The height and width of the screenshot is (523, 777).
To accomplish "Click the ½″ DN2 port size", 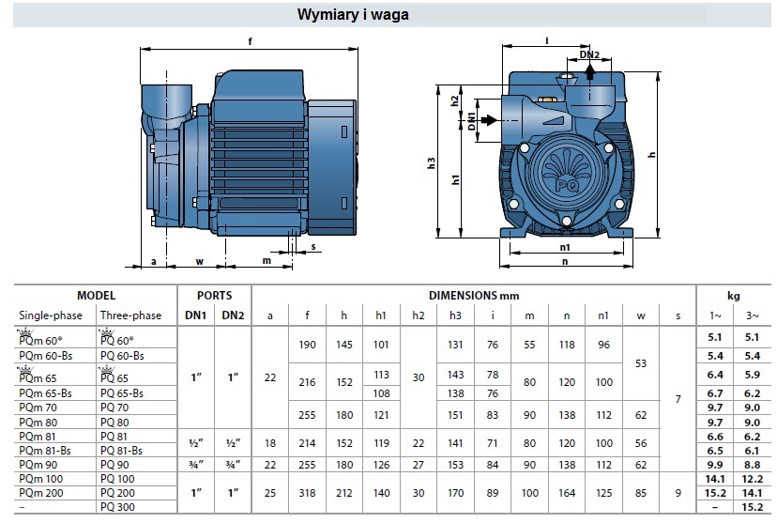I will (x=233, y=443).
